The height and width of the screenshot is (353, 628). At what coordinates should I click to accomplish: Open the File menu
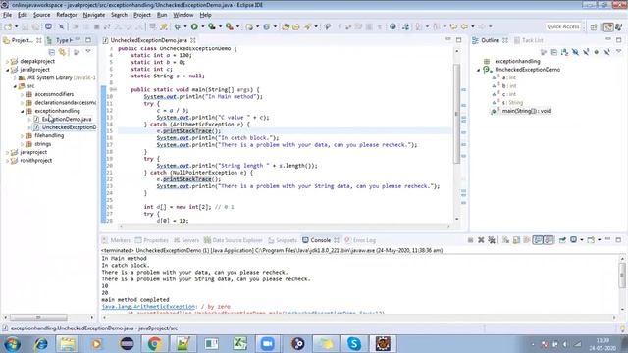pyautogui.click(x=7, y=15)
